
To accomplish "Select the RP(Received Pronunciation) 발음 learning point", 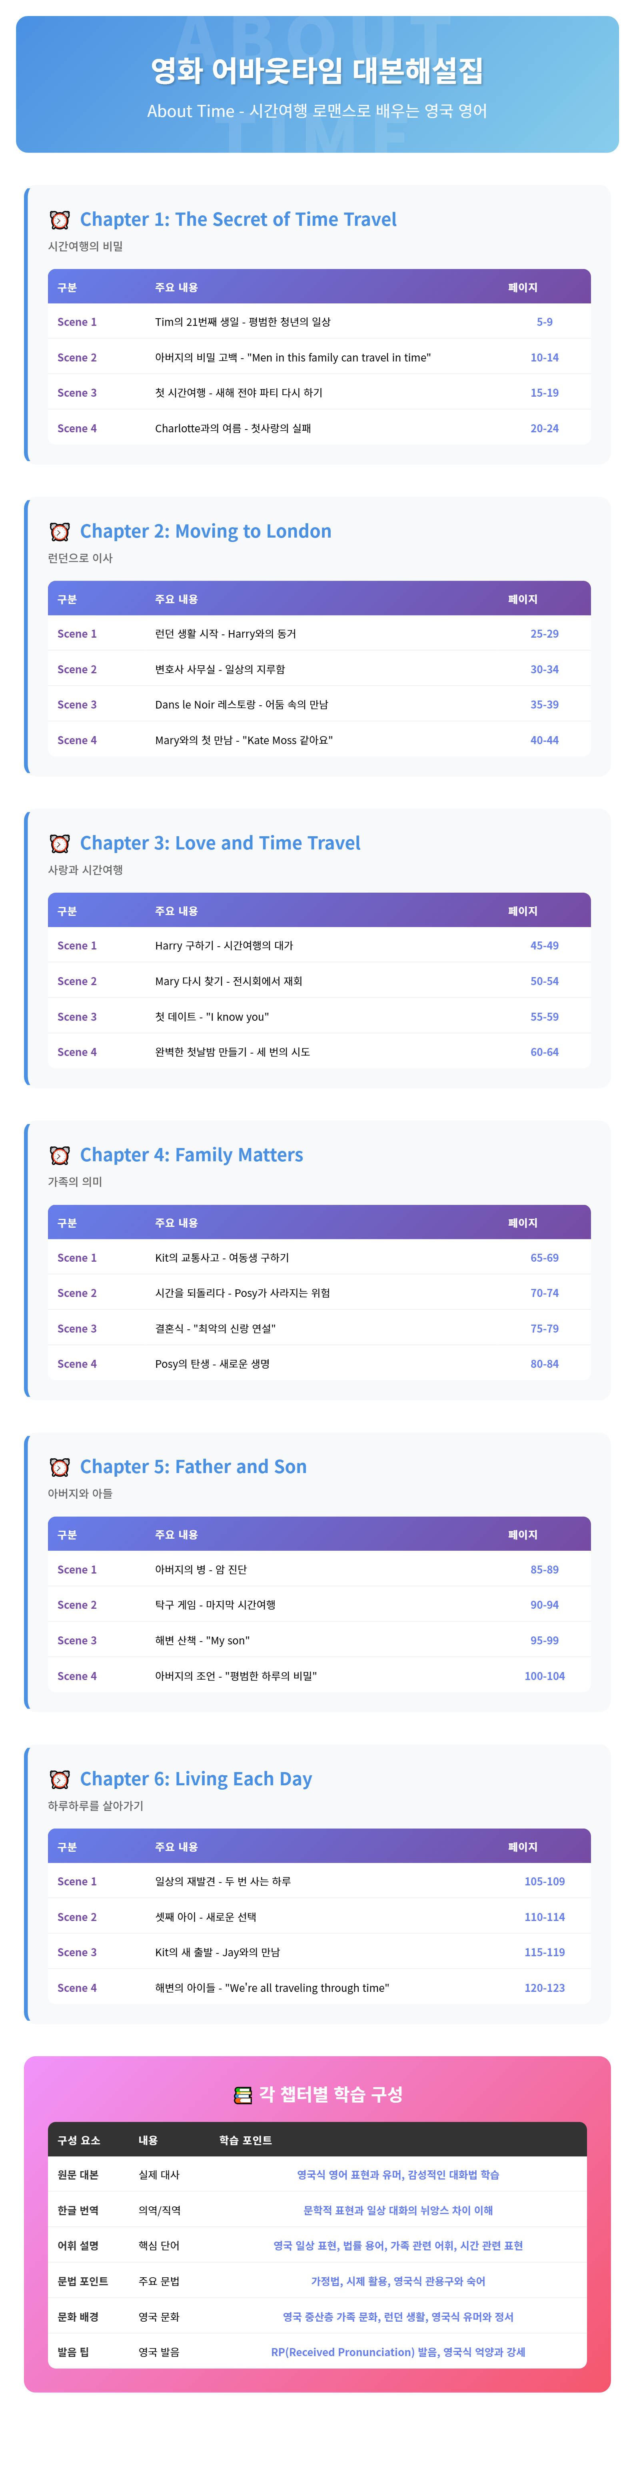I will coord(398,2352).
